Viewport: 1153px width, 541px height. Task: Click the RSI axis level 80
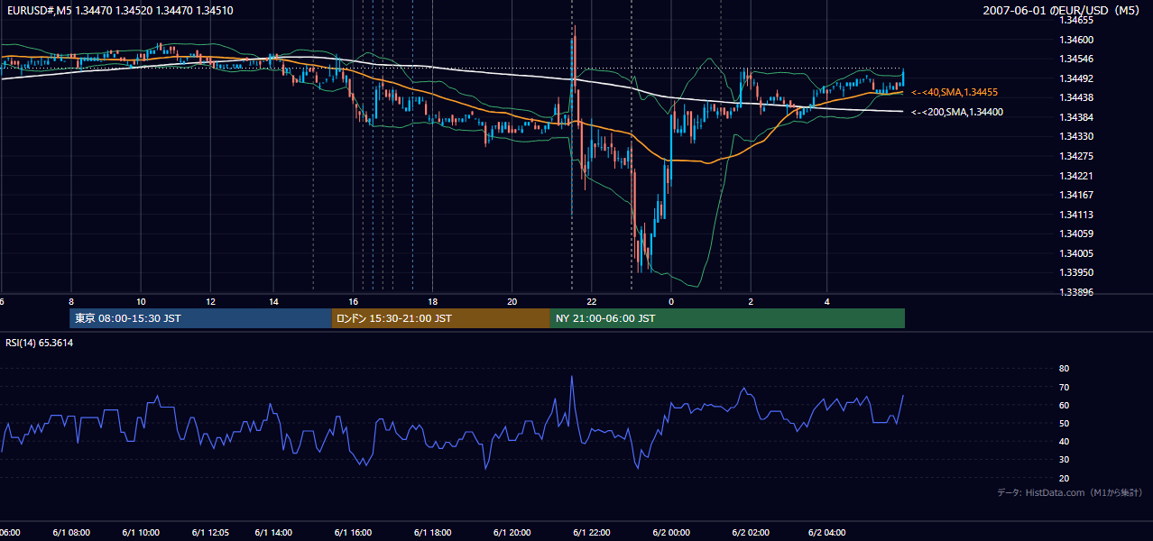[x=1064, y=369]
